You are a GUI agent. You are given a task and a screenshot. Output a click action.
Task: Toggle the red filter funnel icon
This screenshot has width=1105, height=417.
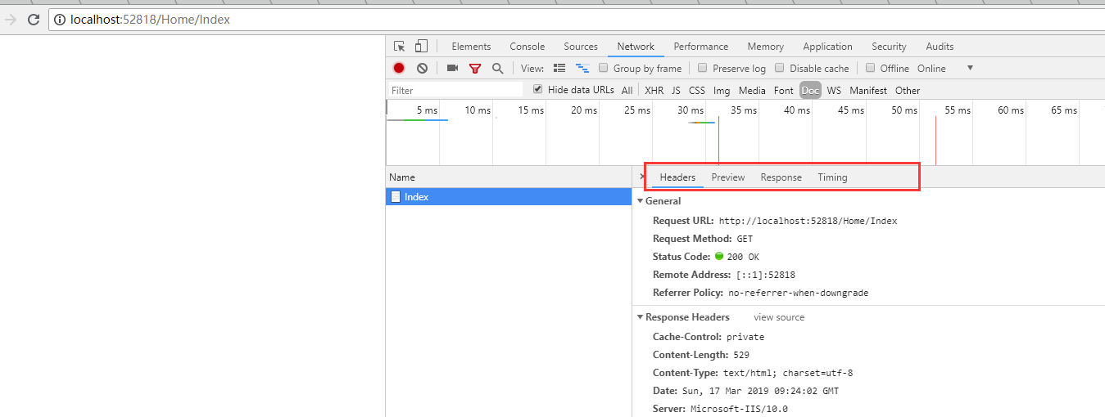click(x=475, y=69)
